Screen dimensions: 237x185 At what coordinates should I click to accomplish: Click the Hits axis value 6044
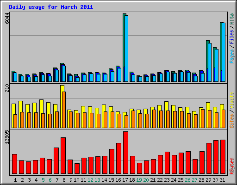point(7,18)
